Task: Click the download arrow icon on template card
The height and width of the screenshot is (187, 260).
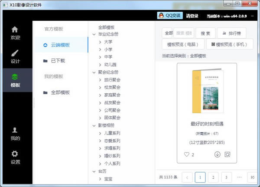Action: (x=218, y=154)
